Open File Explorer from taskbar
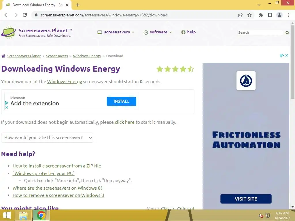295x221 pixels. pyautogui.click(x=23, y=215)
